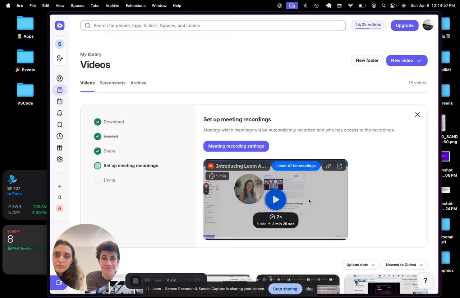Open the Meetings calendar icon in sidebar
Image resolution: width=460 pixels, height=298 pixels.
point(60,102)
